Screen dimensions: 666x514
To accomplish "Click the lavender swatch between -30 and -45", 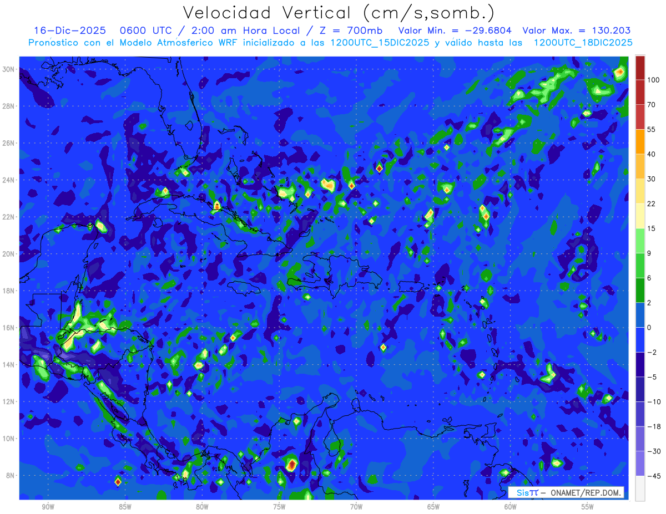I will [x=640, y=464].
